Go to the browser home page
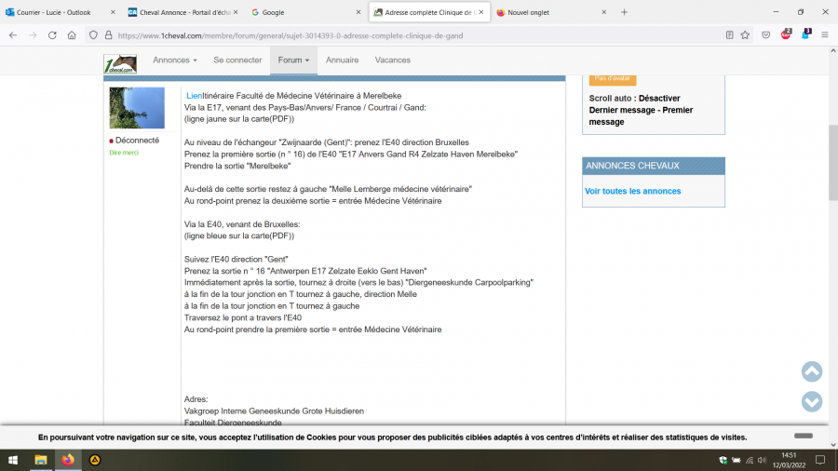The image size is (838, 471). (72, 35)
